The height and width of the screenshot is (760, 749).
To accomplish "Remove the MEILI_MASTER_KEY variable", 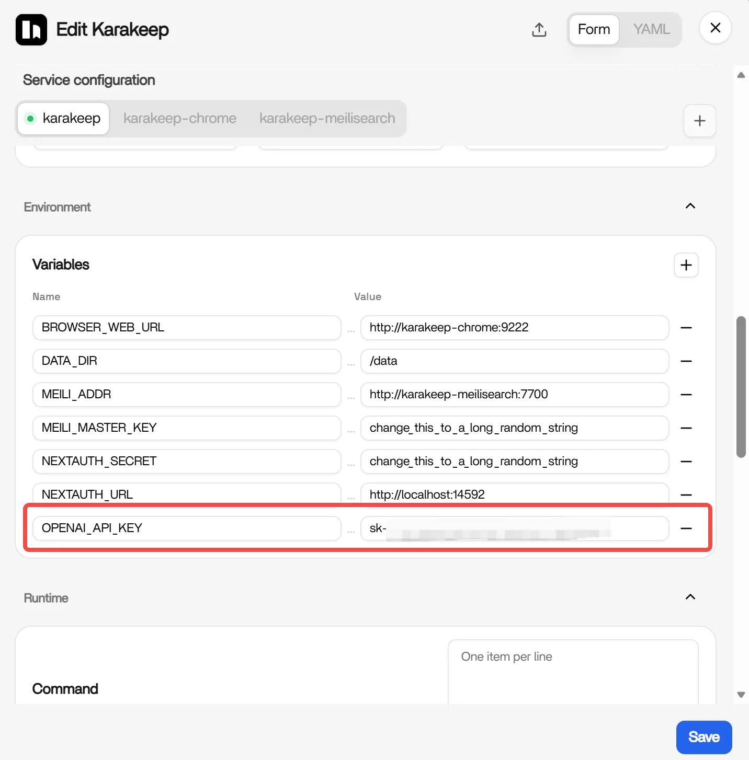I will pyautogui.click(x=686, y=428).
